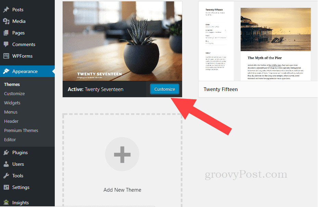The height and width of the screenshot is (207, 318).
Task: Click the Insights icon
Action: (x=6, y=202)
